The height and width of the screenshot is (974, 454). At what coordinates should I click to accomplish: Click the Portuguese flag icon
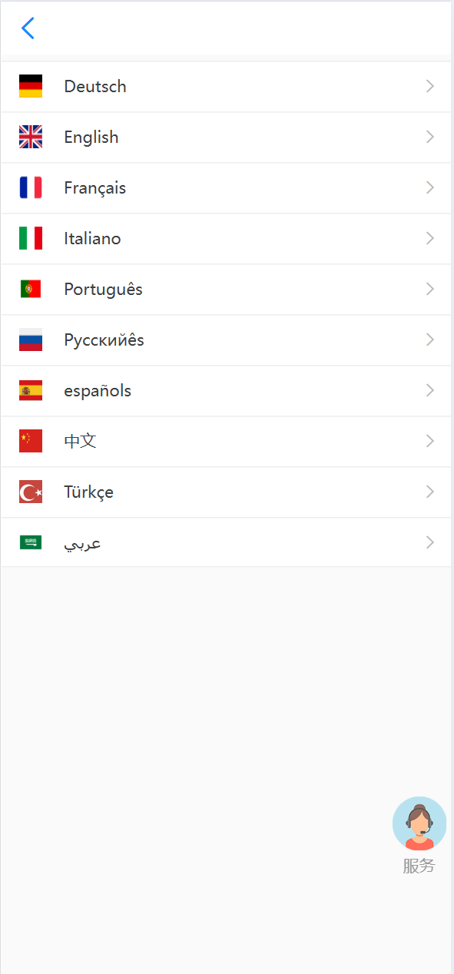click(x=31, y=289)
